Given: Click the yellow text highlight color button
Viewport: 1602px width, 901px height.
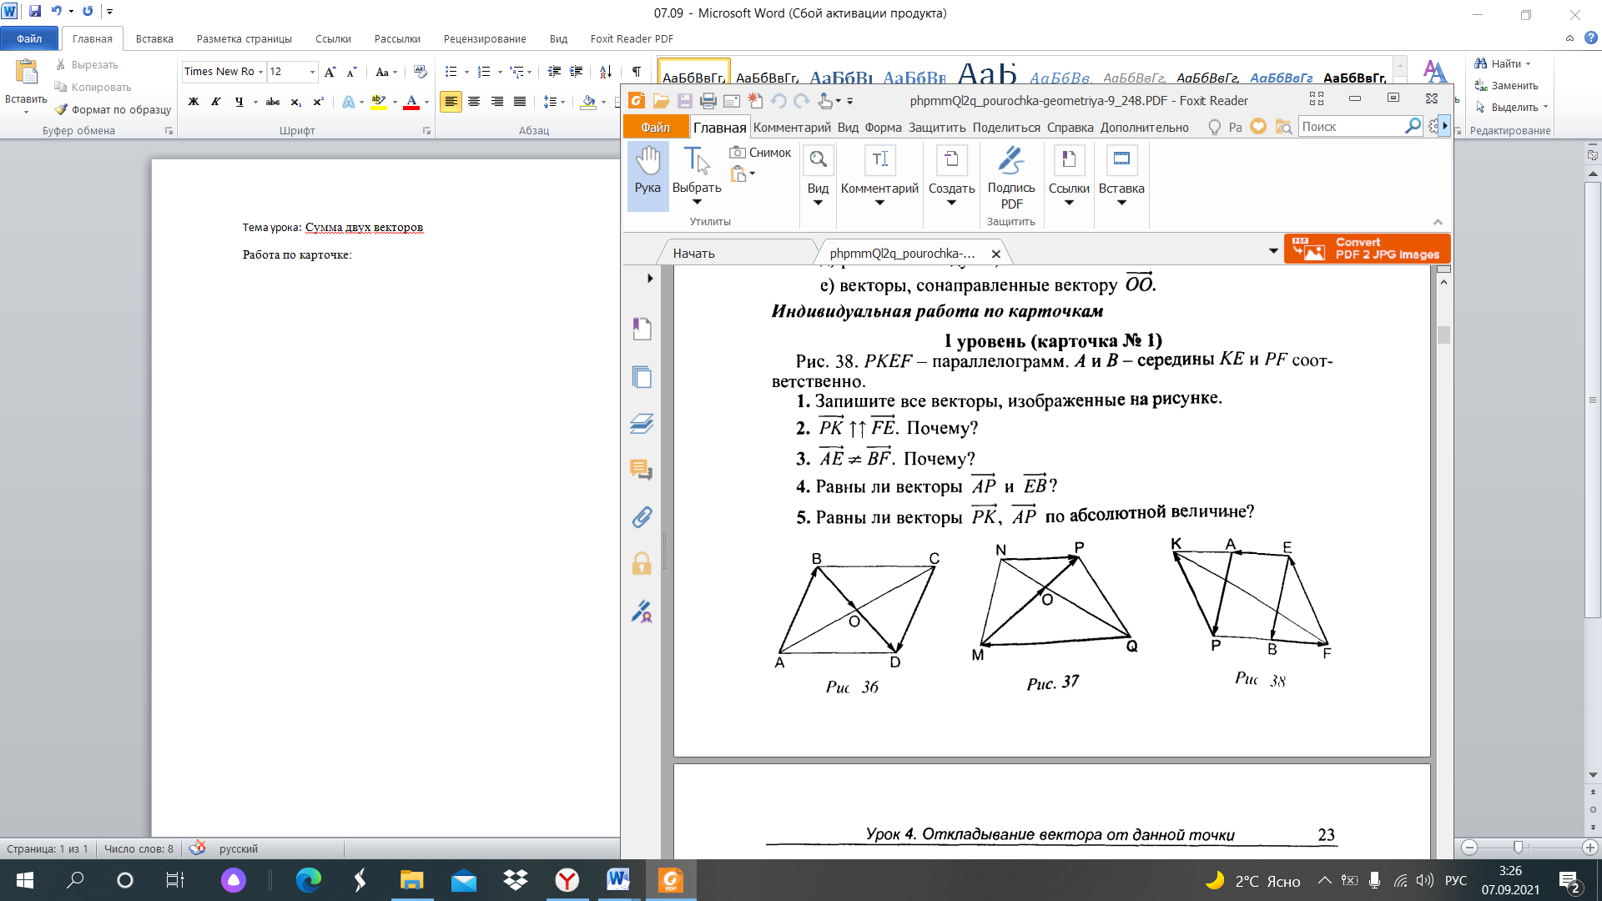Looking at the screenshot, I should pyautogui.click(x=378, y=102).
